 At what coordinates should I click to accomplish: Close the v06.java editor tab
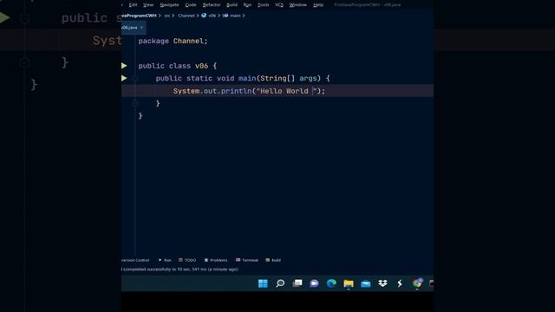[141, 28]
